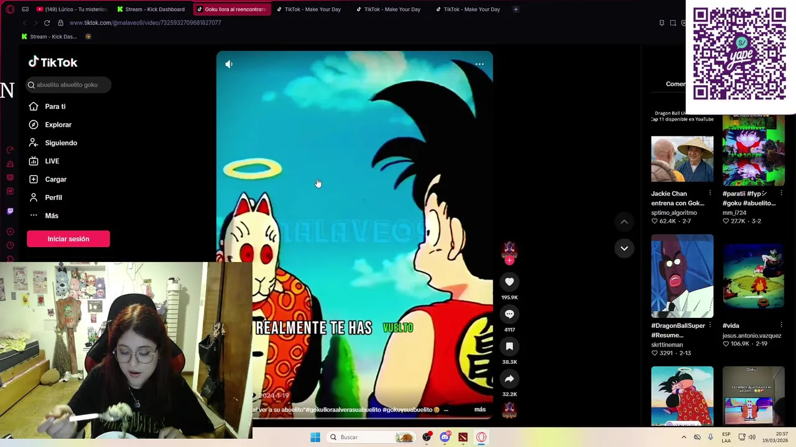This screenshot has height=447, width=796.
Task: Open the Windows Start menu
Action: coord(315,437)
